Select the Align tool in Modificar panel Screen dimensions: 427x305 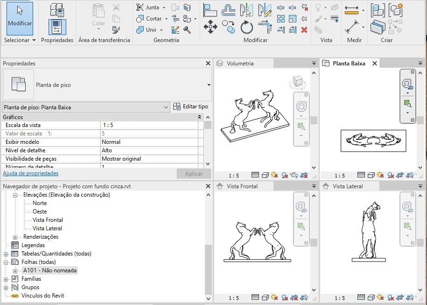pyautogui.click(x=210, y=10)
